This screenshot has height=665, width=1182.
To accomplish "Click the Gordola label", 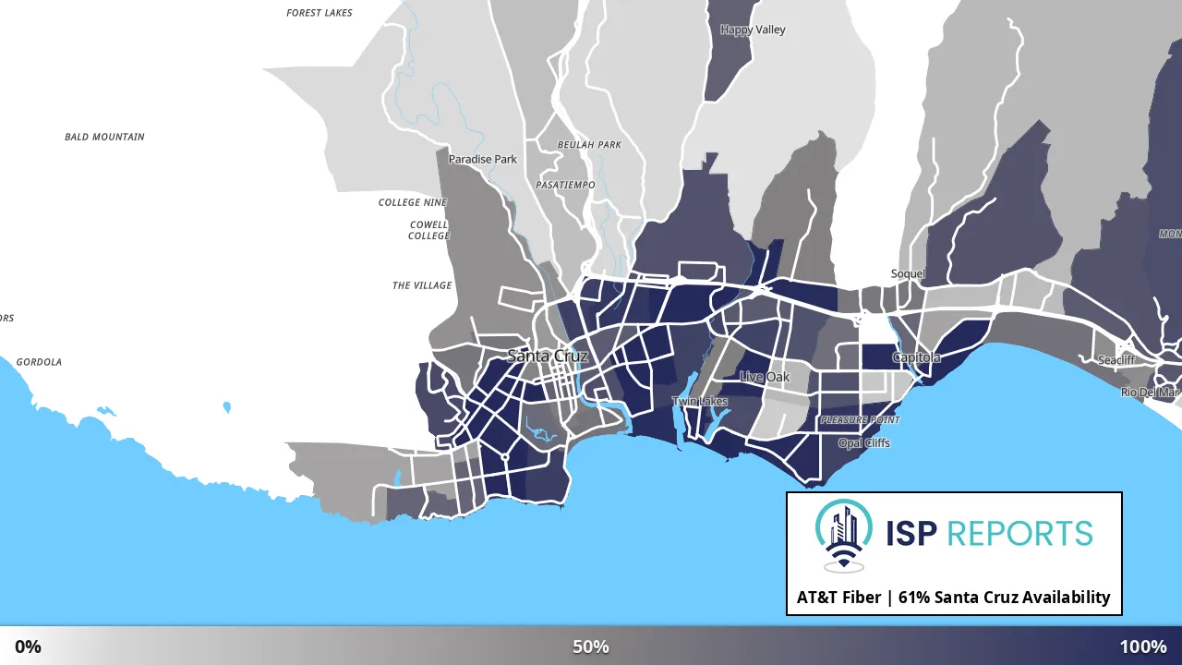I will (39, 362).
